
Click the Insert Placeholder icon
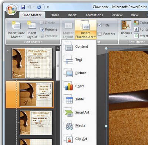coord(85,25)
